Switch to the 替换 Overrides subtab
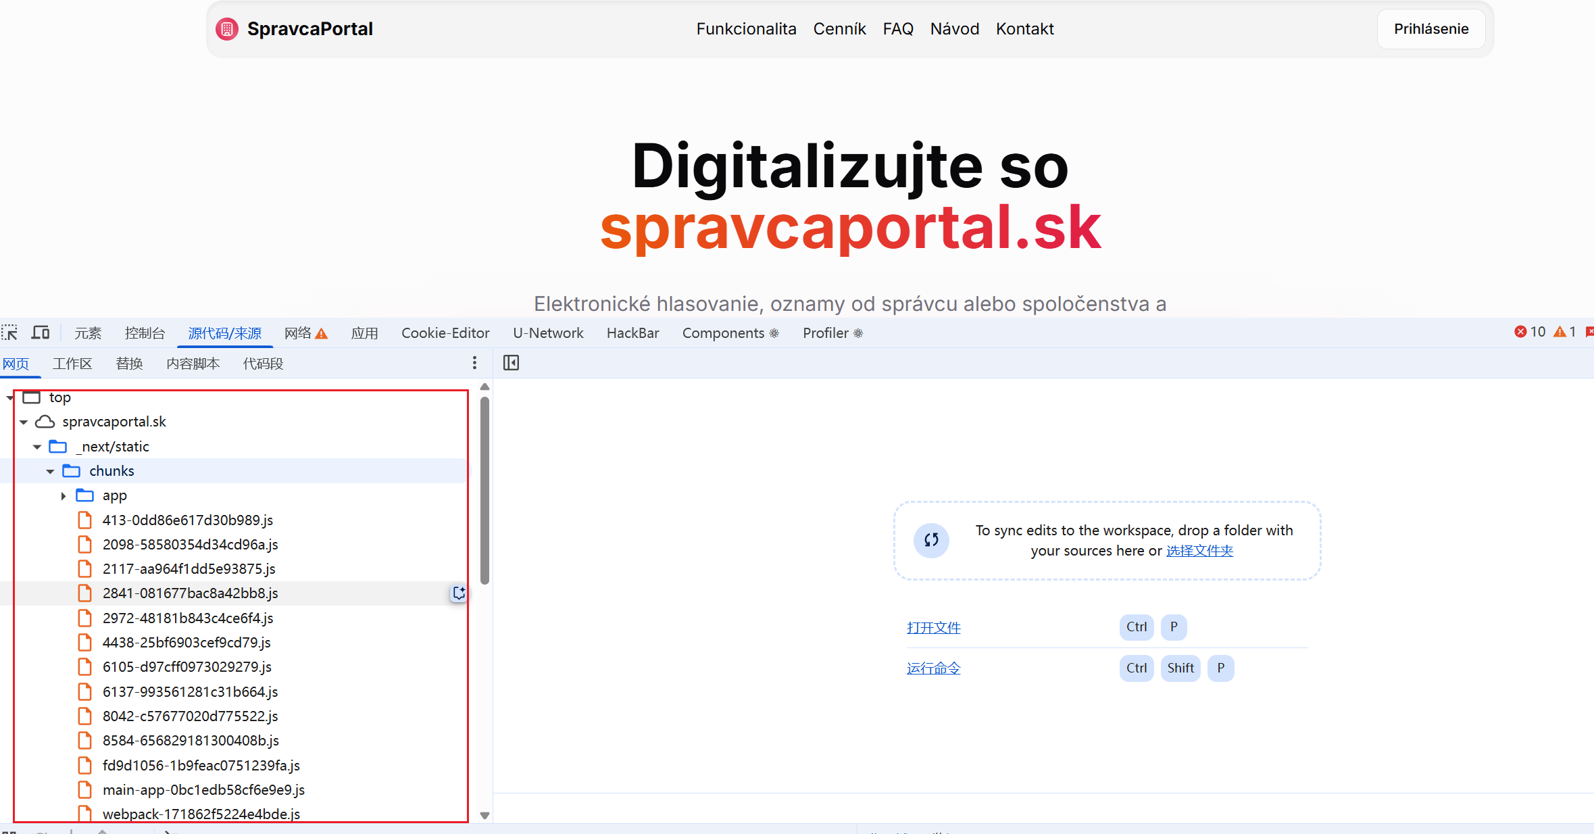Image resolution: width=1594 pixels, height=834 pixels. pos(129,364)
